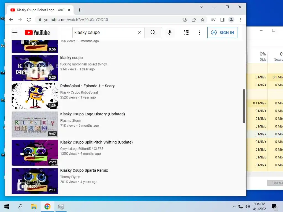This screenshot has height=212, width=283.
Task: Click the YouTube page vertical scrollbar
Action: (x=244, y=106)
